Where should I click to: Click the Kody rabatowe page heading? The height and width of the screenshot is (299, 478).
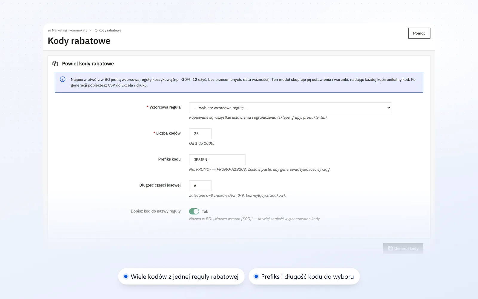(79, 41)
